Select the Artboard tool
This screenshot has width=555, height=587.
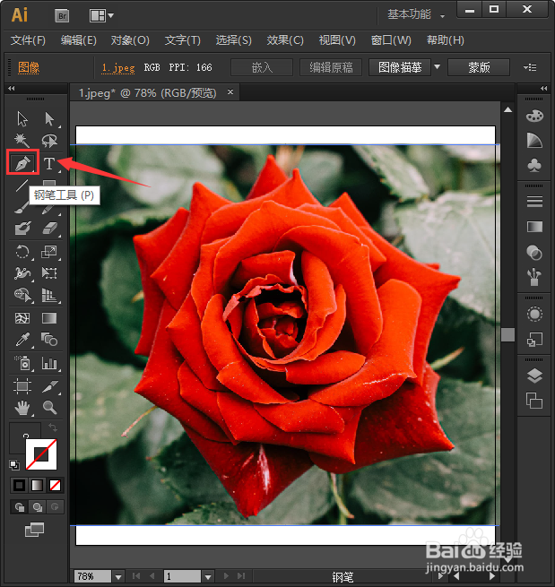pos(22,386)
